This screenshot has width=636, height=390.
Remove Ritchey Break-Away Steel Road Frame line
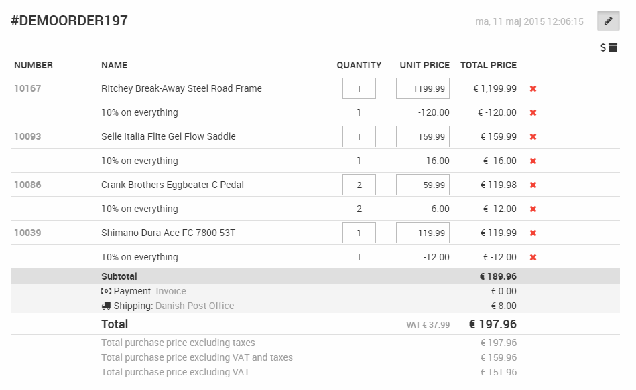(533, 88)
